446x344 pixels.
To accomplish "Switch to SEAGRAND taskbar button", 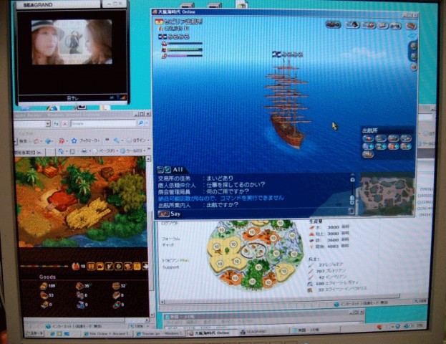I will click(x=263, y=332).
